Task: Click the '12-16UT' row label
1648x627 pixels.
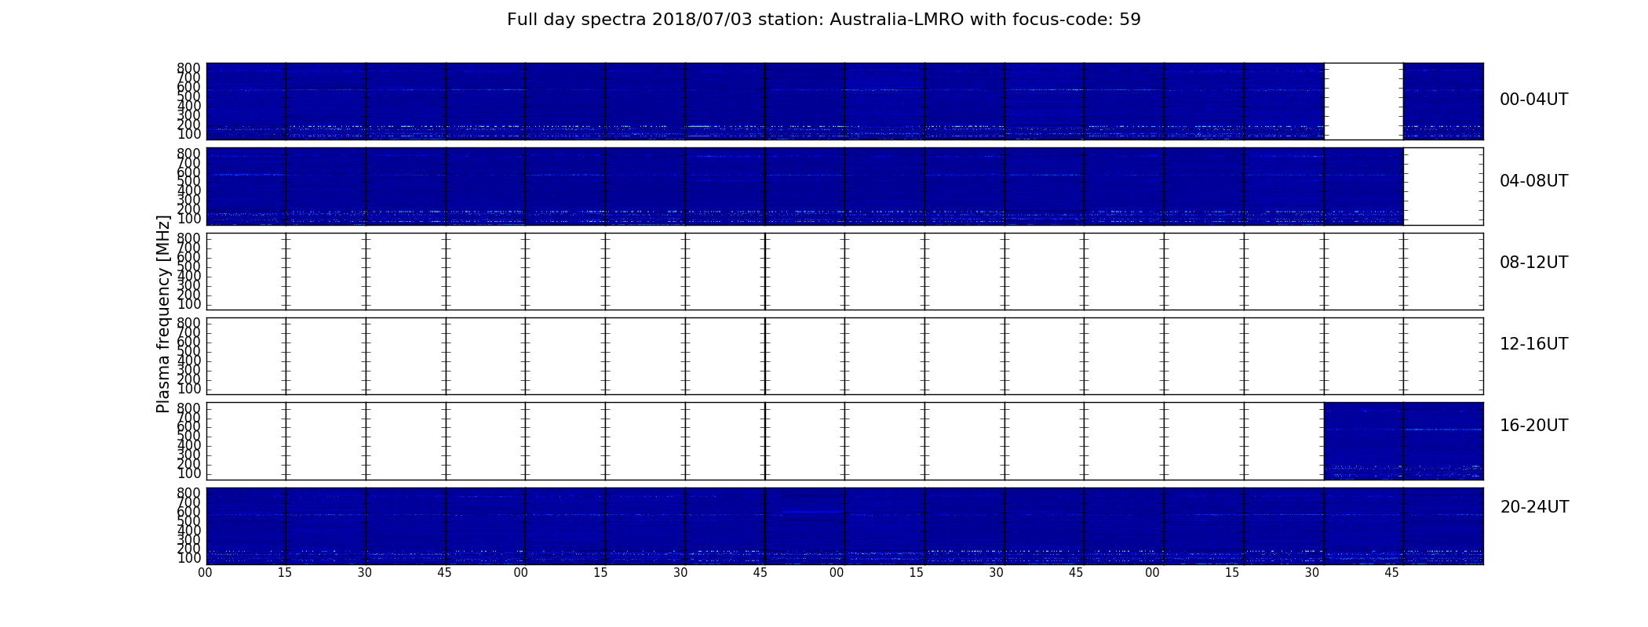Action: point(1533,344)
